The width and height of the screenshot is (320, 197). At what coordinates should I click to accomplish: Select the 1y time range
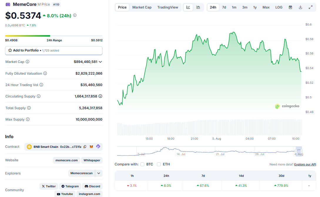point(255,7)
